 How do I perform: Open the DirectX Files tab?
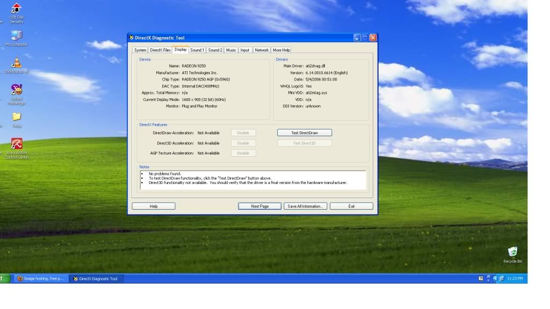pyautogui.click(x=160, y=50)
